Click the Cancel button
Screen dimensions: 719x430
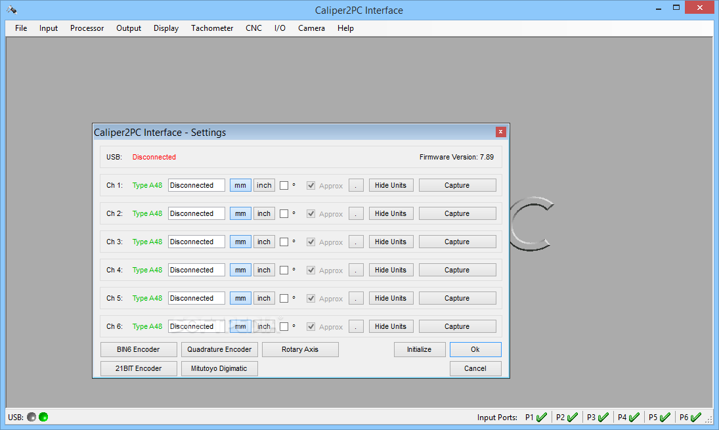tap(475, 368)
